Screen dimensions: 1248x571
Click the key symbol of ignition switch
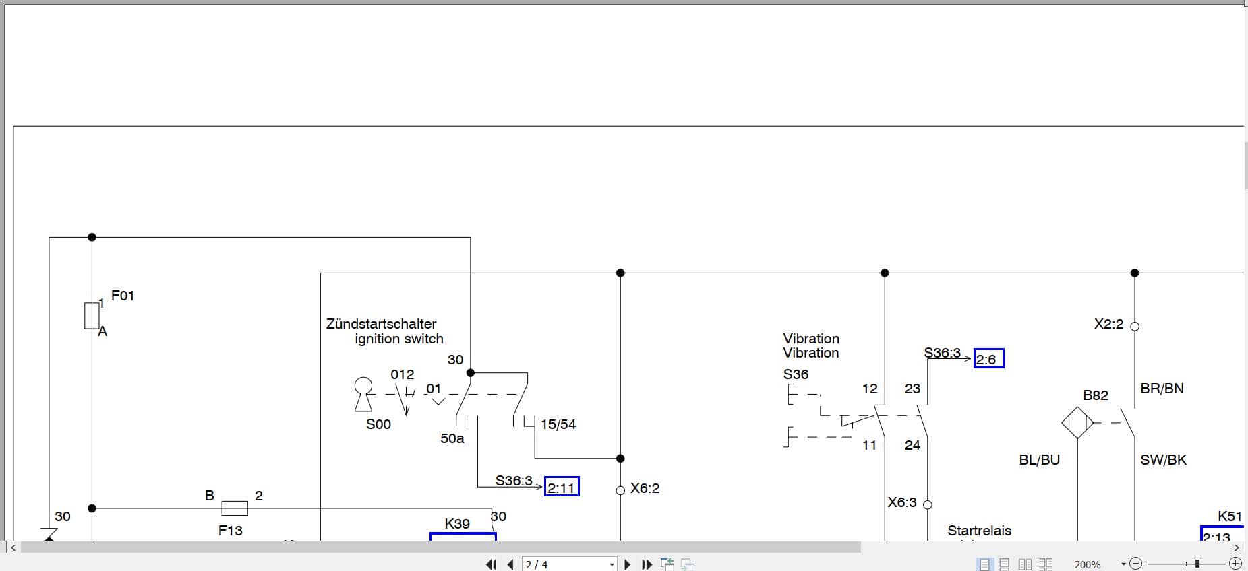tap(363, 394)
